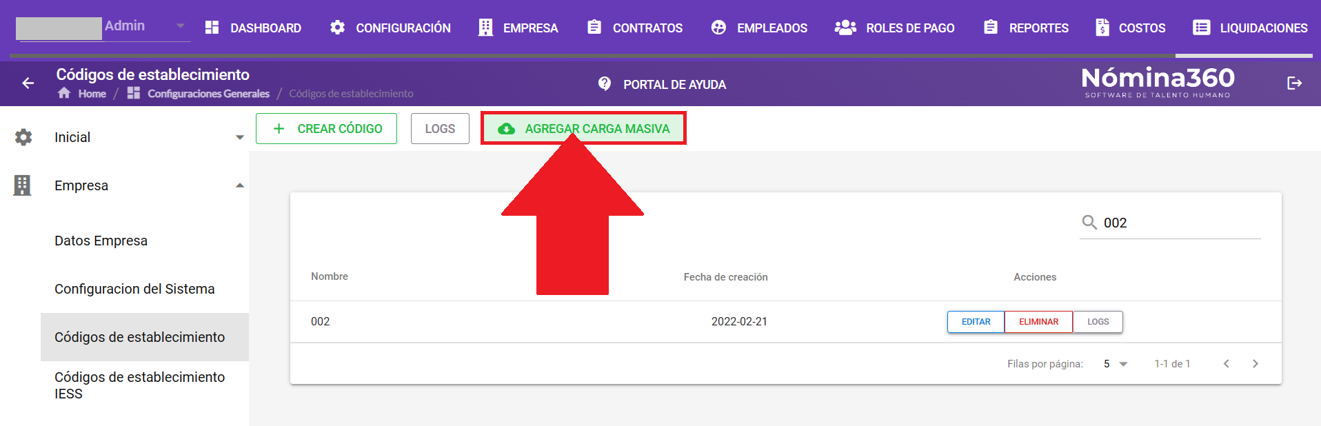This screenshot has width=1321, height=426.
Task: Select Códigos de establecimiento sidebar item
Action: [x=145, y=337]
